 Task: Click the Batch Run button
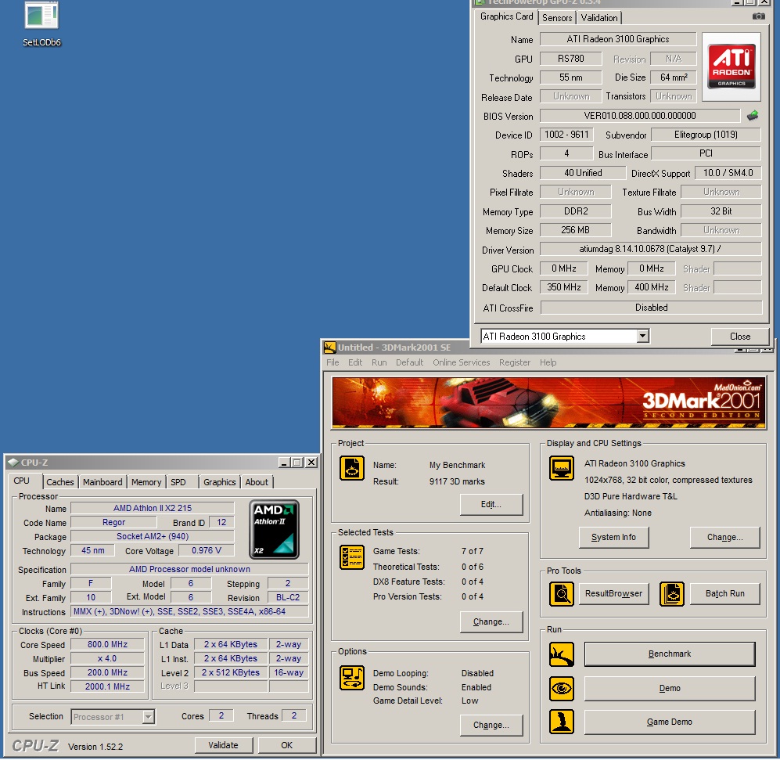pos(724,593)
